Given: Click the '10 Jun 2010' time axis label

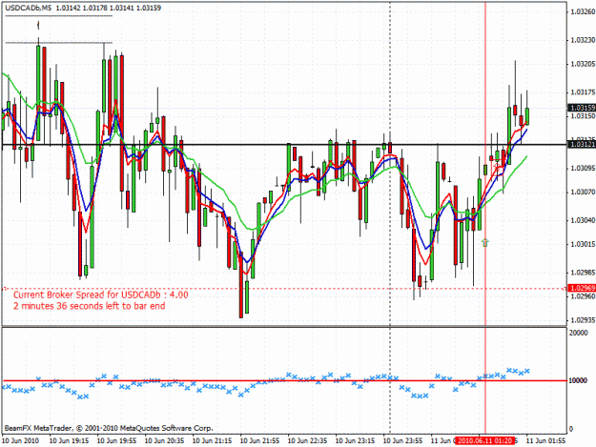Looking at the screenshot, I should 21,441.
